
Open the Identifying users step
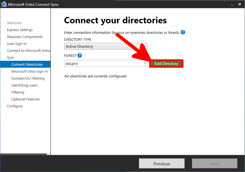coord(24,85)
